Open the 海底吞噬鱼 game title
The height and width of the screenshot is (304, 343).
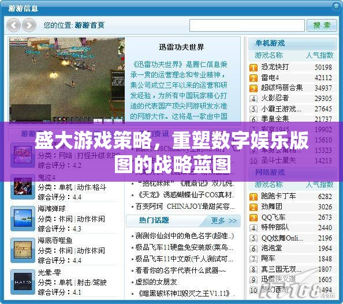pyautogui.click(x=55, y=241)
